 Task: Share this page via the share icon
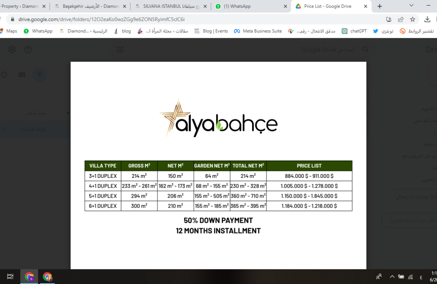click(401, 19)
